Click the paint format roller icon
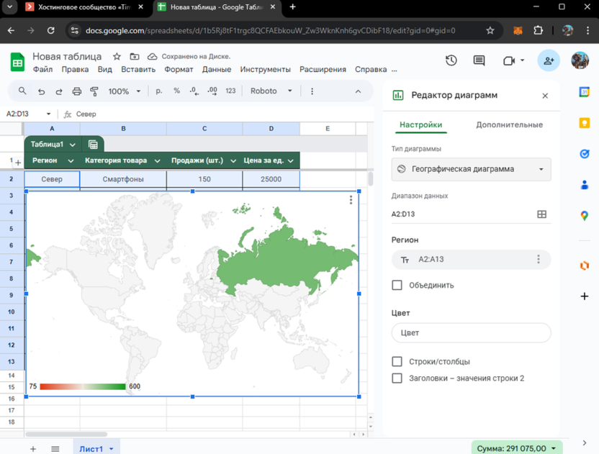The height and width of the screenshot is (454, 599). [94, 91]
